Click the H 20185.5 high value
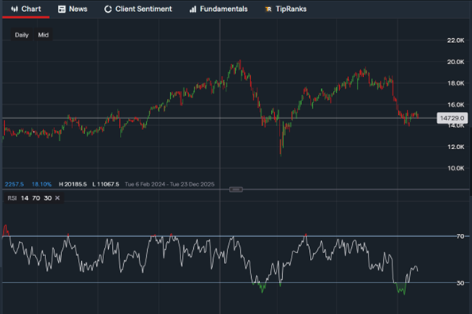 pyautogui.click(x=73, y=184)
